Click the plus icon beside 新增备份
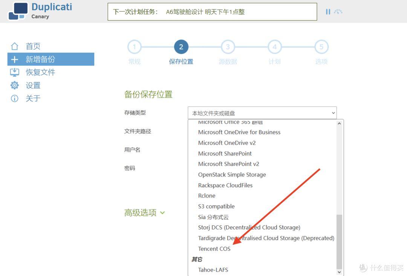Viewport: 407px width, 276px height. point(15,60)
